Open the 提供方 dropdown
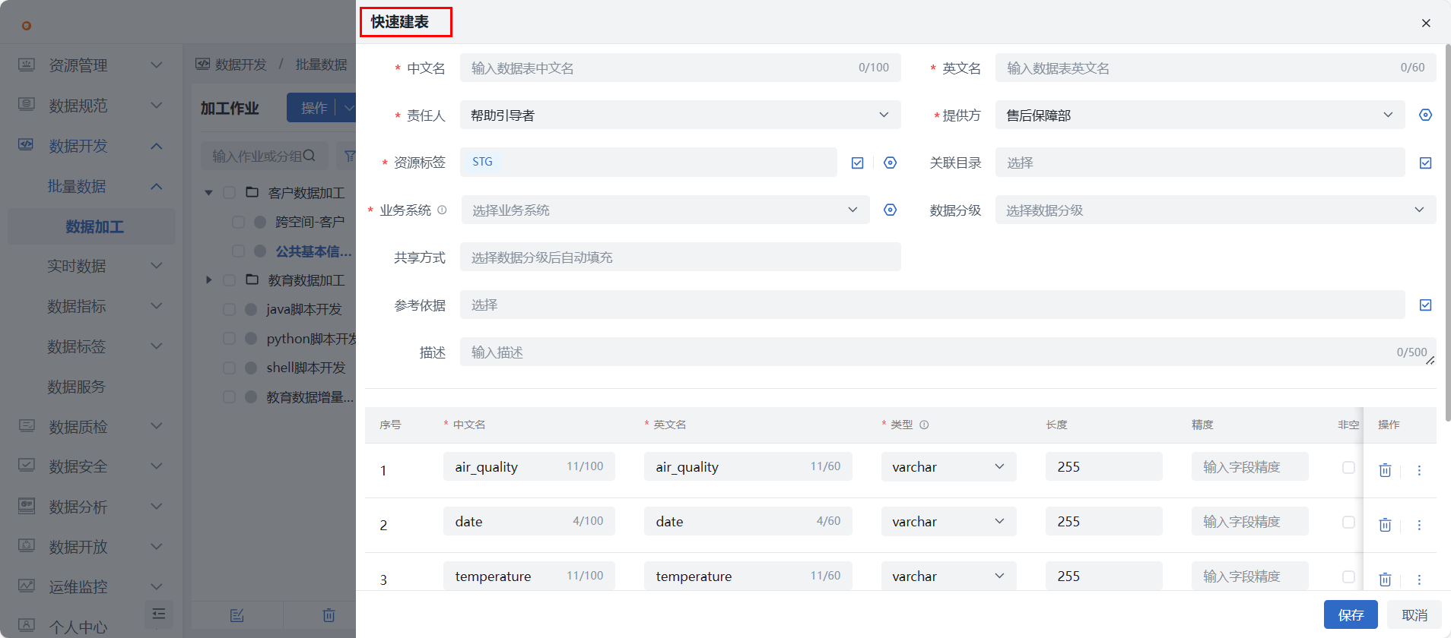1451x638 pixels. click(x=1200, y=115)
